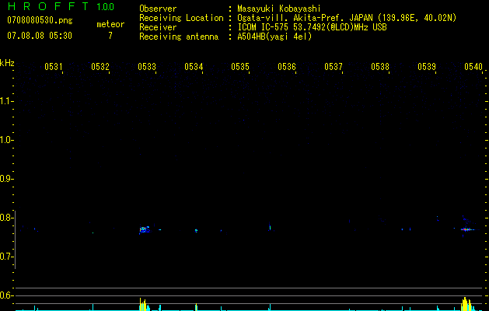Click the small echo just before 0534

point(196,230)
